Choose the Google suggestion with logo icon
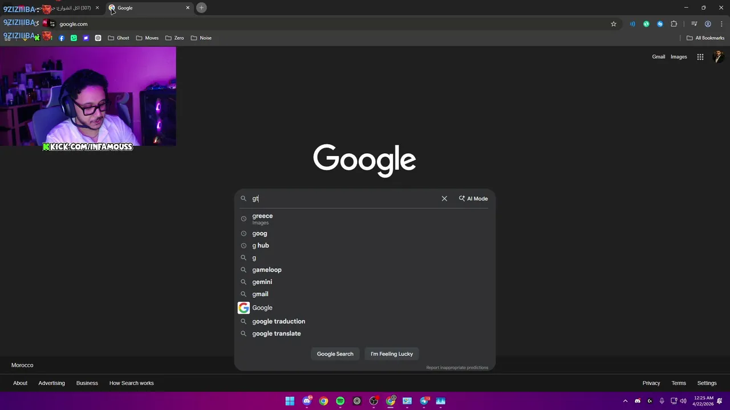 click(364, 307)
